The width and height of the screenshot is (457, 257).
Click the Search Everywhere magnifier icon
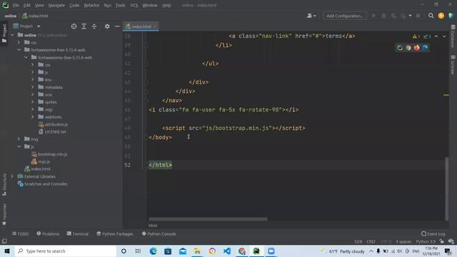[x=431, y=16]
